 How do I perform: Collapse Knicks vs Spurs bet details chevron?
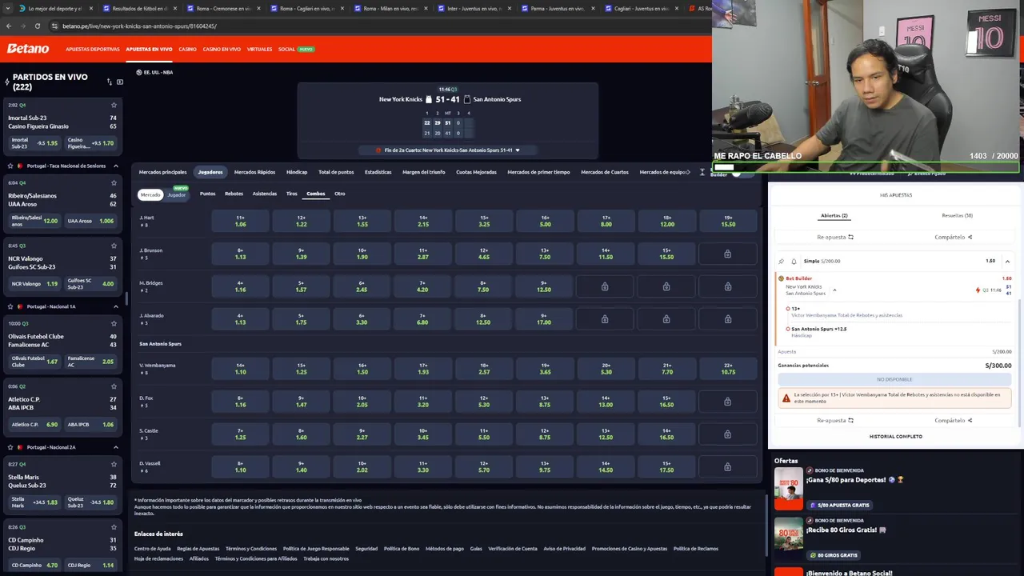834,290
